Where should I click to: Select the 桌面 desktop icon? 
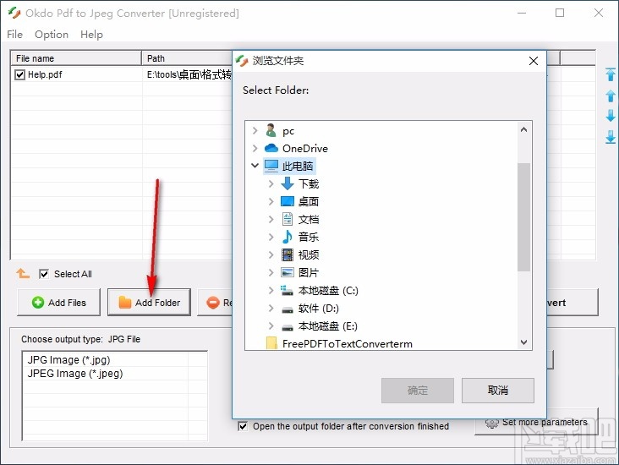pos(288,201)
